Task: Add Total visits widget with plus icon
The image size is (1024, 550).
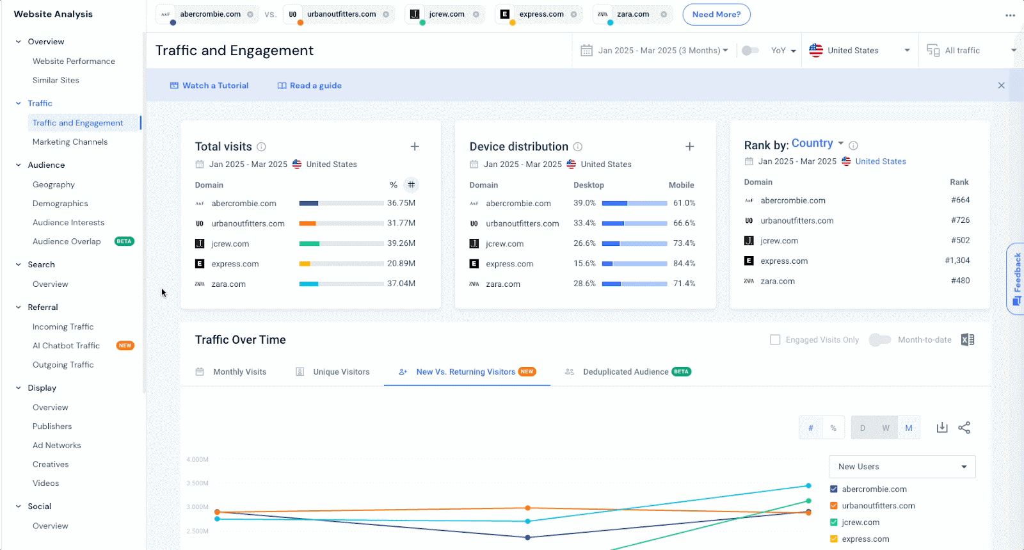Action: point(415,147)
